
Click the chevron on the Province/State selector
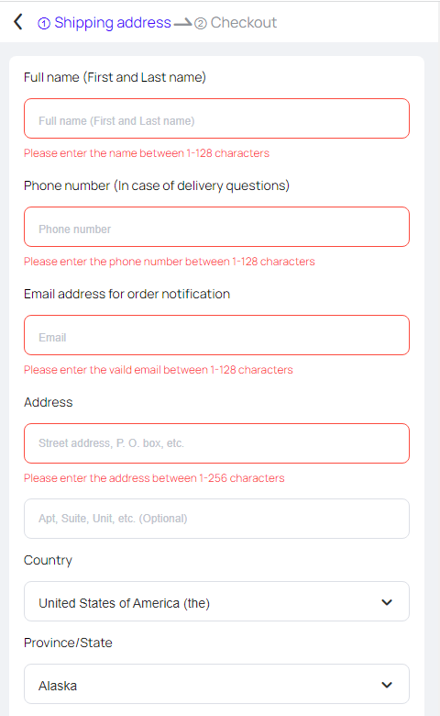(x=387, y=685)
